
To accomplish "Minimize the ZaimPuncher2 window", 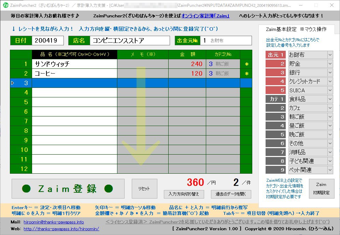I will pos(301,5).
